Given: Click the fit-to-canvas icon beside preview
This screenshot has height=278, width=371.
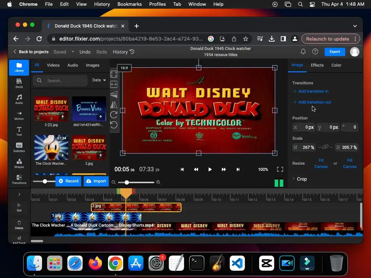Looking at the screenshot, I should [x=114, y=74].
